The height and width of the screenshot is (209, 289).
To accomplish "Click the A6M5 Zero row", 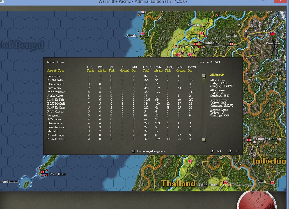I will [120, 88].
